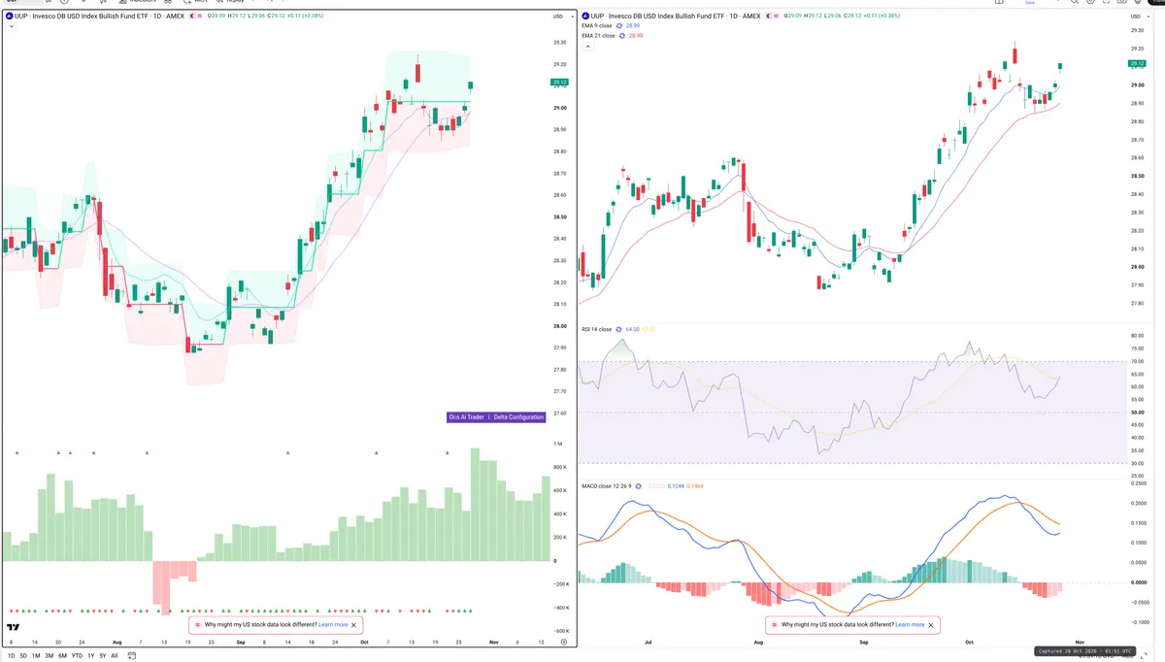The height and width of the screenshot is (662, 1165).
Task: Click the pink flag icon in left data notice
Action: pos(198,625)
